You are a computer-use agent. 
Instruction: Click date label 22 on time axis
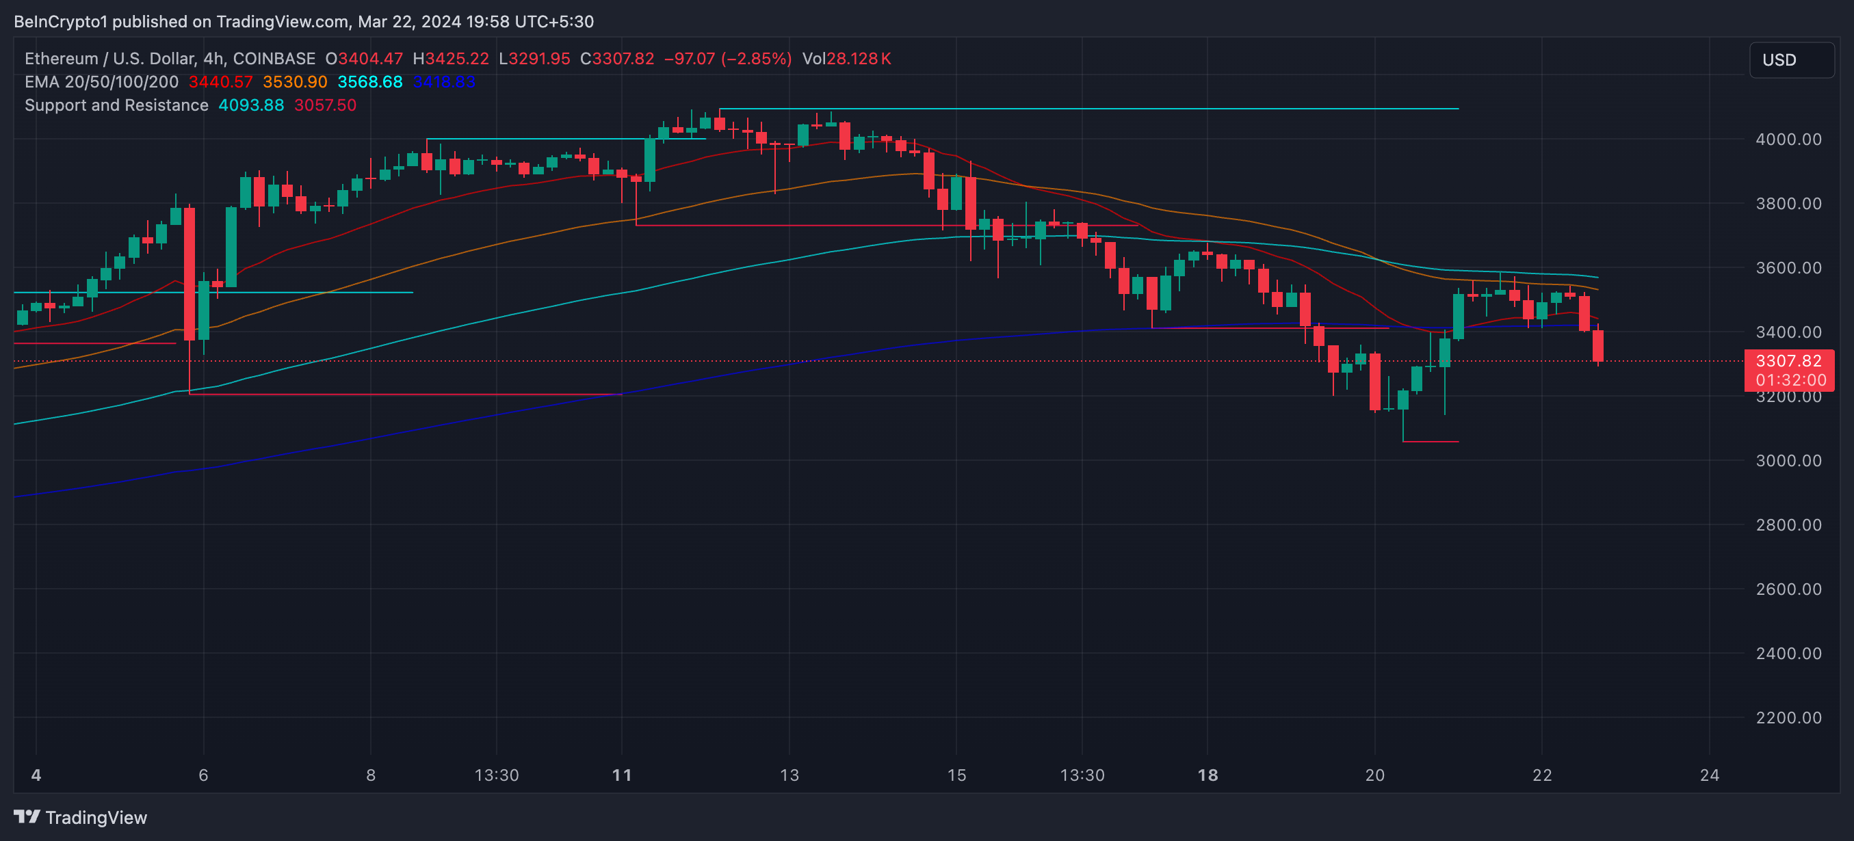1541,775
